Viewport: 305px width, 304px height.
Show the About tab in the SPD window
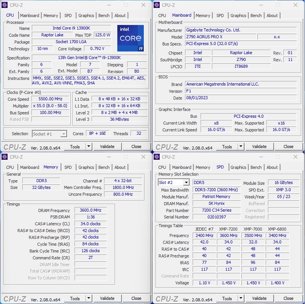272,167
